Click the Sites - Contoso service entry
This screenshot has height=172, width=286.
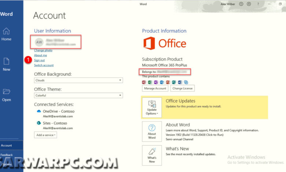pos(55,125)
